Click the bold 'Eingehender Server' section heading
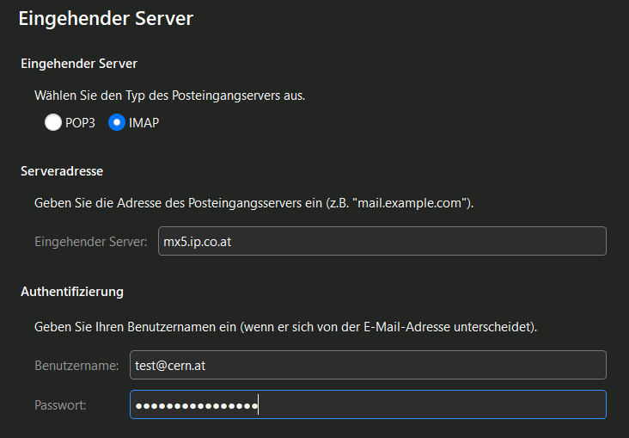Viewport: 629px width, 438px height. 78,64
